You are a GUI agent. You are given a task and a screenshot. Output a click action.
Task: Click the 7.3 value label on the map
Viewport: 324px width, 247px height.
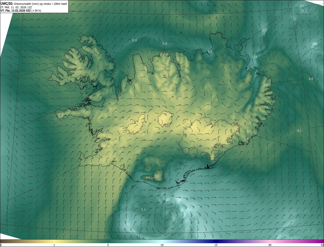264,30
